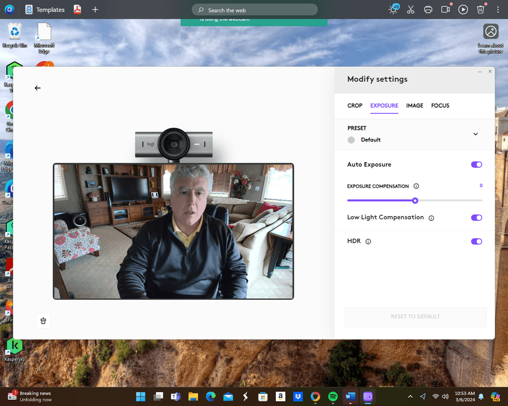Open the snapshot scissors tool in the toolbar
This screenshot has width=508, height=406.
(x=411, y=9)
